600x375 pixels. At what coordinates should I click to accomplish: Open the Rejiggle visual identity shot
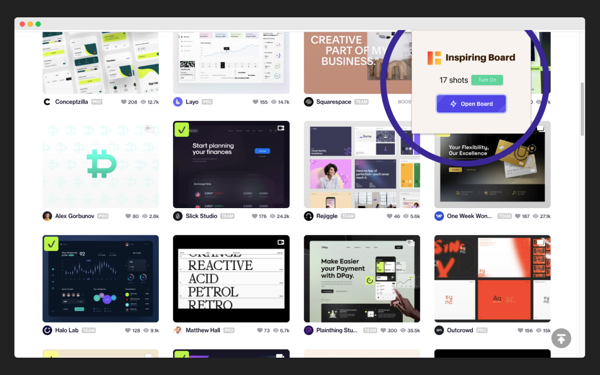(x=362, y=165)
